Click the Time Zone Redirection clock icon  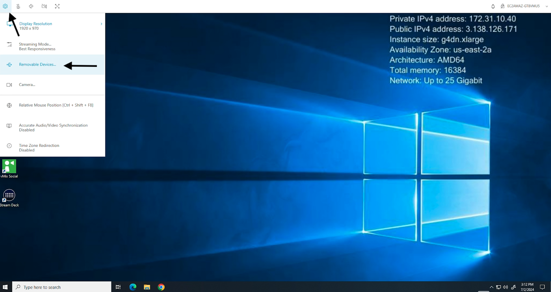[9, 146]
